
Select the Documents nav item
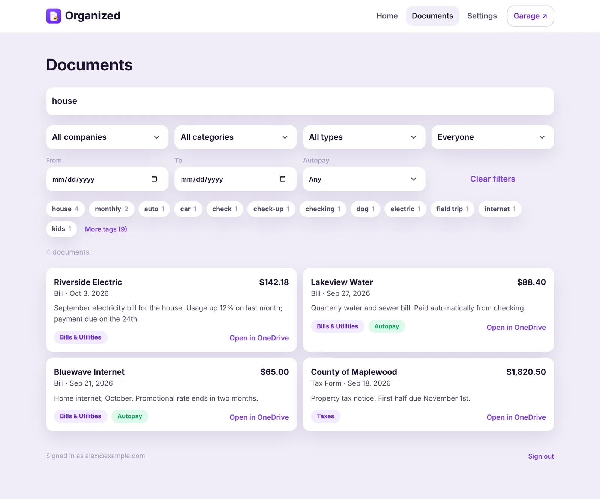(x=432, y=16)
